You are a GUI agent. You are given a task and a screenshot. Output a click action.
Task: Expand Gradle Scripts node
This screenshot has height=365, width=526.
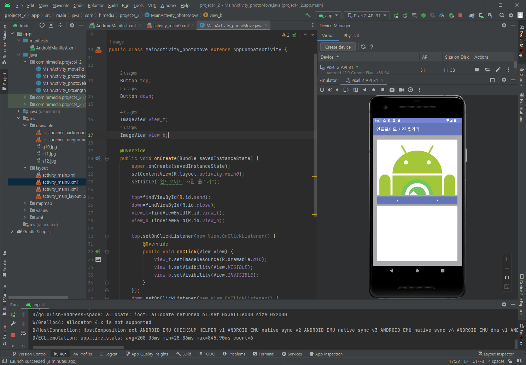[x=12, y=231]
